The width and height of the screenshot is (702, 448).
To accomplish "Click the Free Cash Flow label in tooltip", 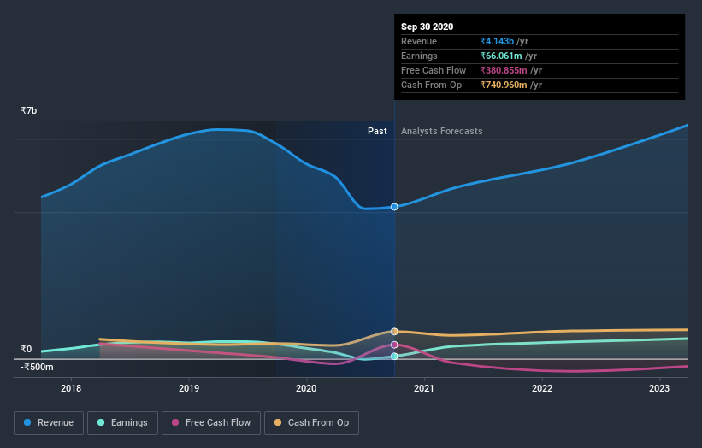I will coord(434,70).
